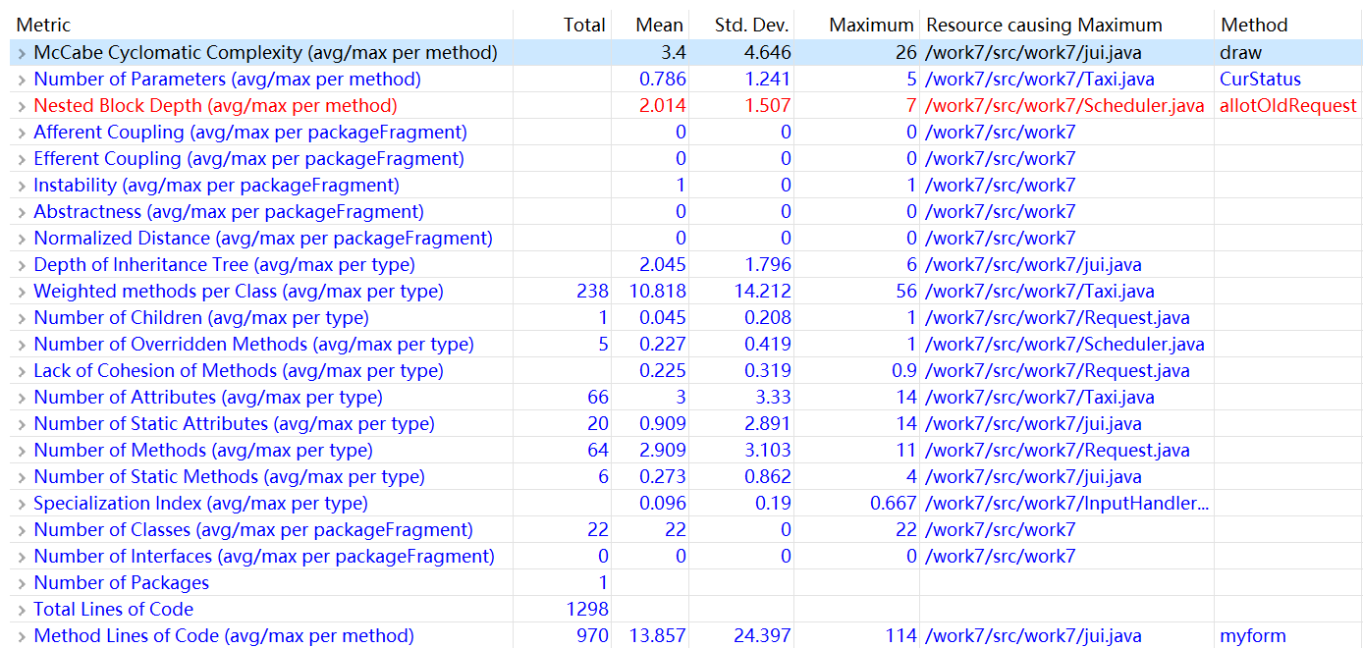
Task: Expand the Weighted methods per Class row
Action: point(22,292)
